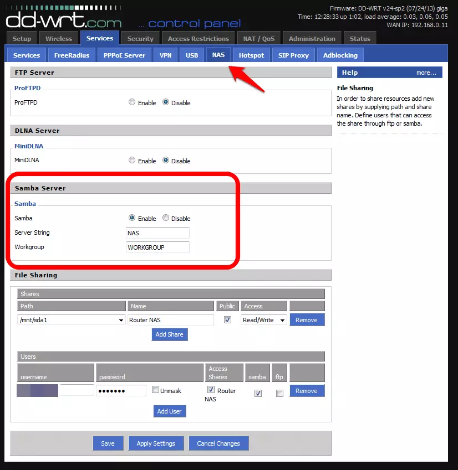Disable the Samba server
Image resolution: width=458 pixels, height=470 pixels.
tap(166, 218)
